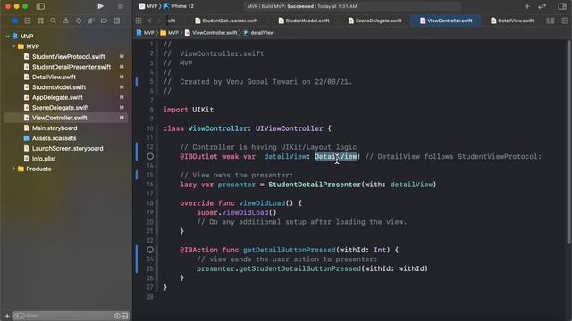Open Assets.xcassets catalog

[x=54, y=138]
